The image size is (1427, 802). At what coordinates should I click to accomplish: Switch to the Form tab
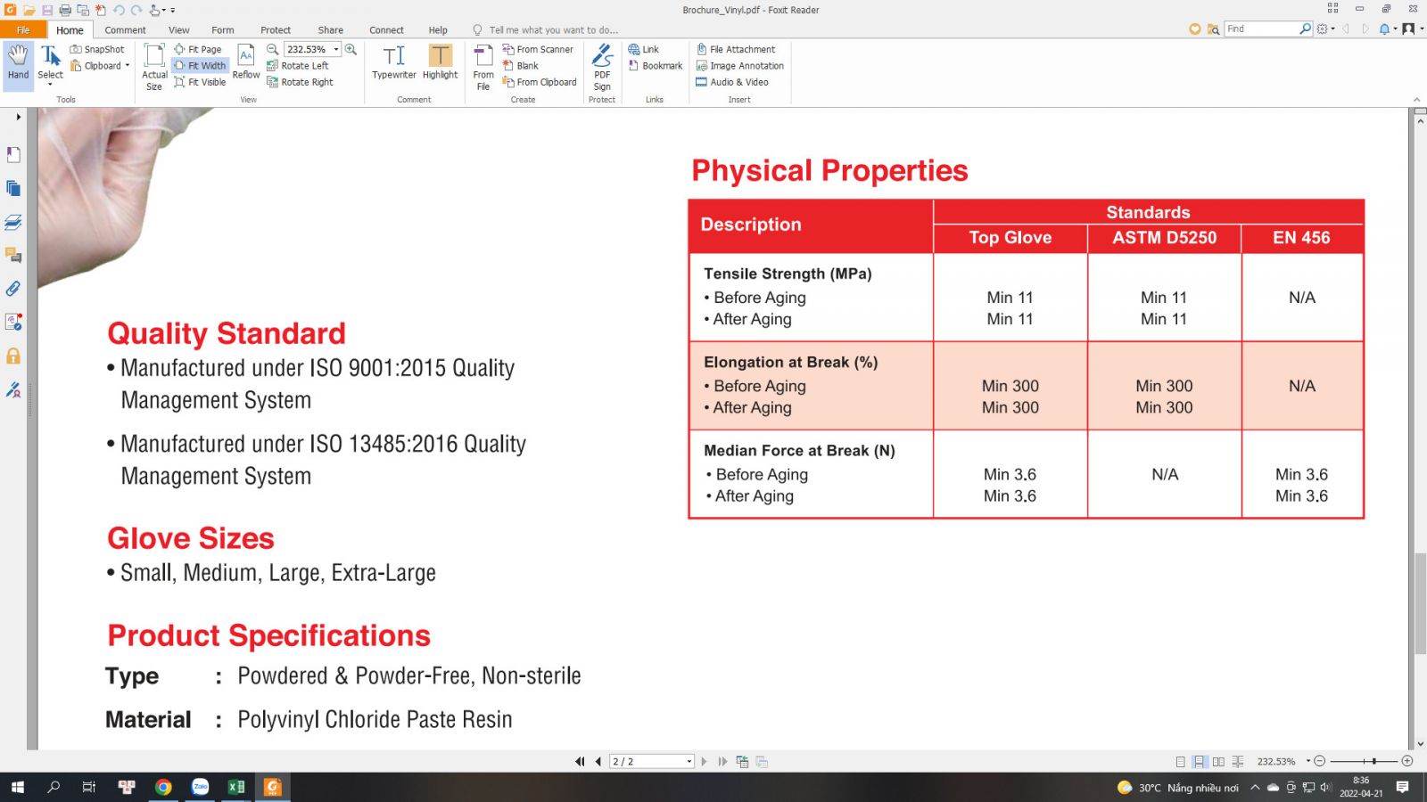pos(223,29)
